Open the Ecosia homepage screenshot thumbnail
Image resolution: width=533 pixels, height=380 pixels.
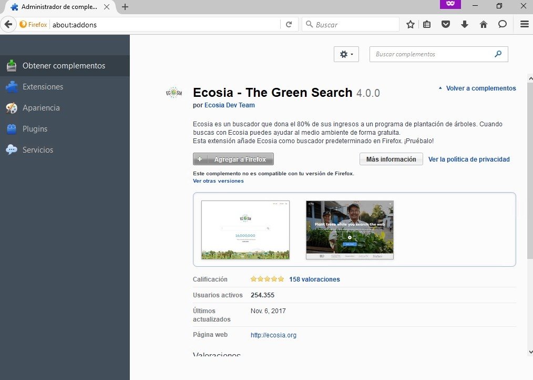tap(245, 230)
